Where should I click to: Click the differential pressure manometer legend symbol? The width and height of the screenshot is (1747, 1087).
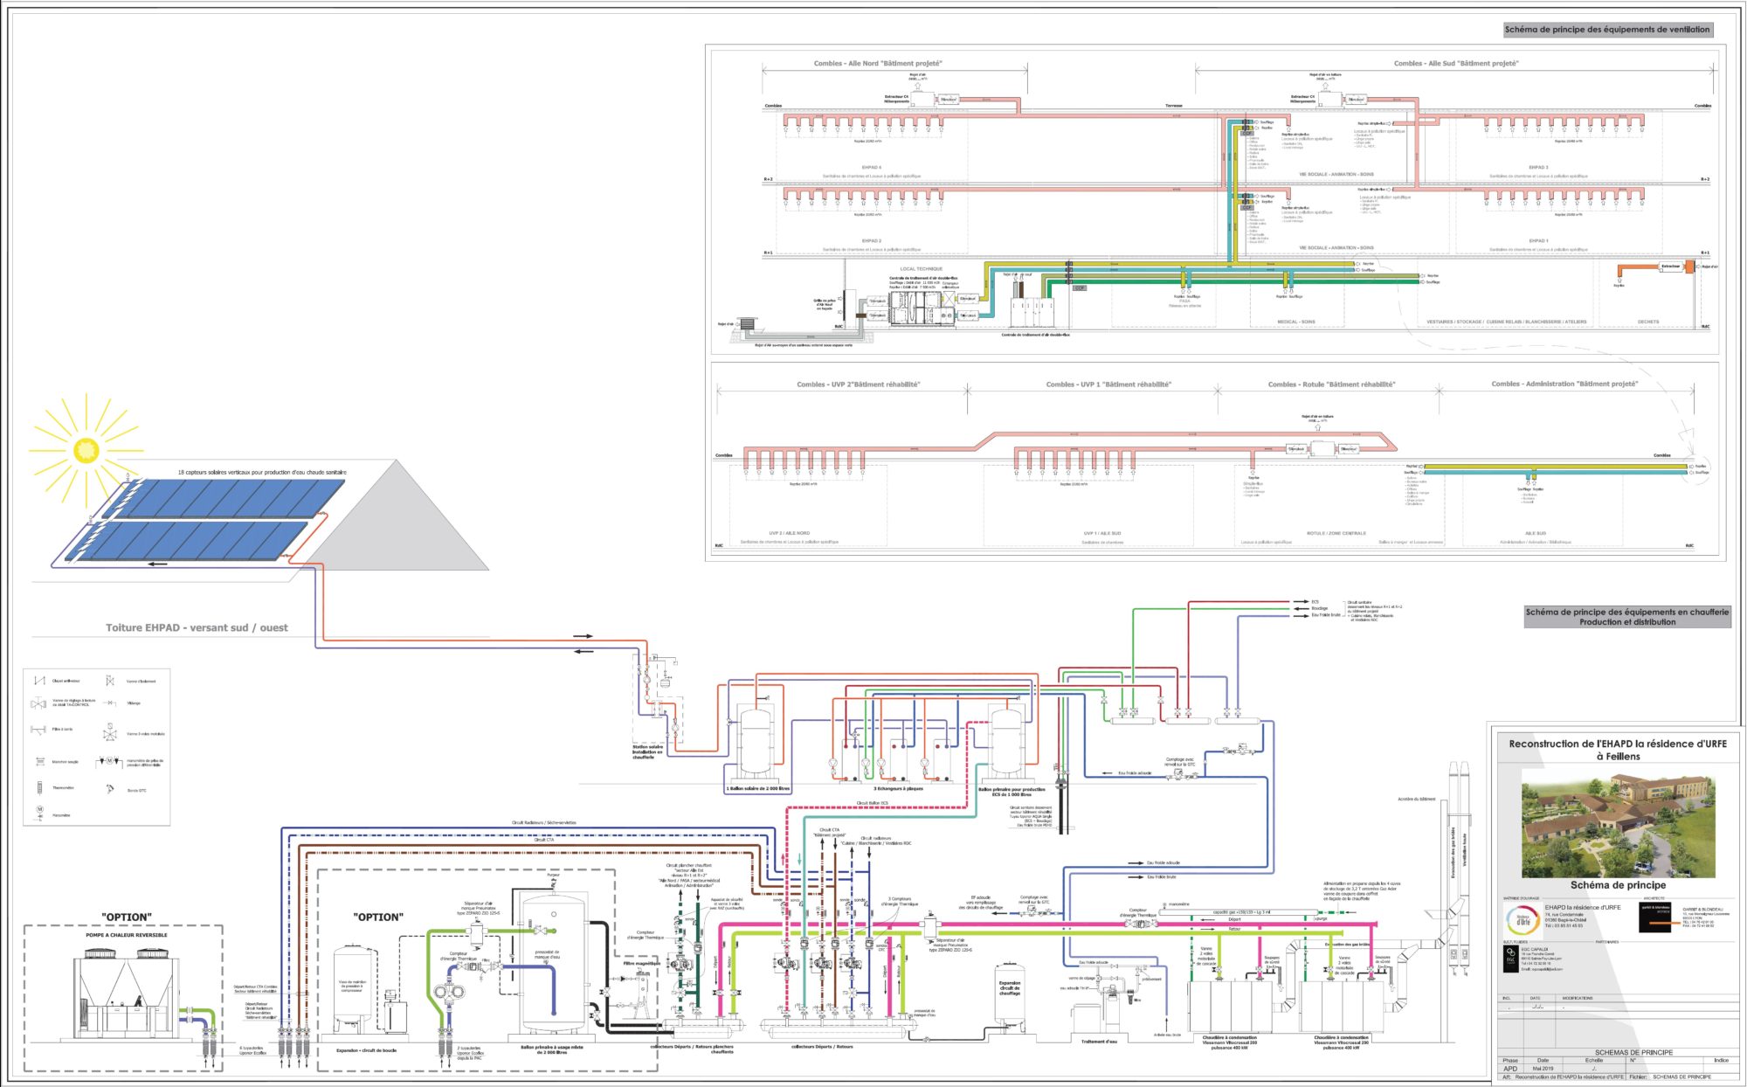(110, 761)
